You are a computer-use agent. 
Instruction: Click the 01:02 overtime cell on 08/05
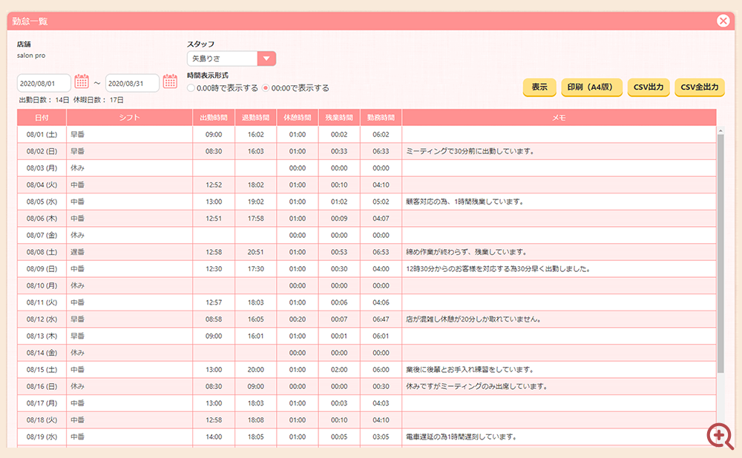tap(339, 202)
